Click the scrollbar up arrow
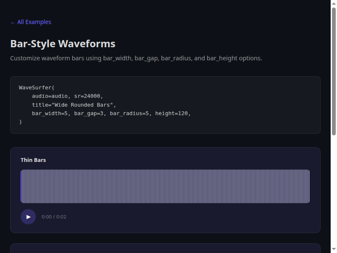 pos(334,3)
